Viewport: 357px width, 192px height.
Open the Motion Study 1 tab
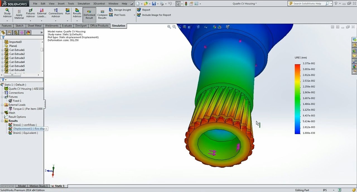point(38,186)
